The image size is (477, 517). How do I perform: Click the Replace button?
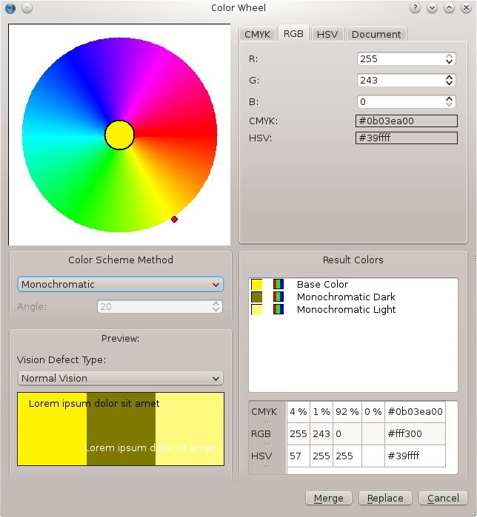coord(385,498)
